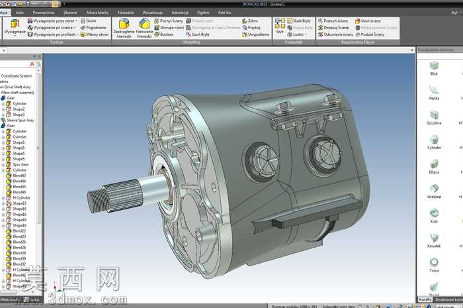The image size is (463, 308).
Task: Select the Wyciągnięcie extrude tool
Action: pyautogui.click(x=15, y=27)
